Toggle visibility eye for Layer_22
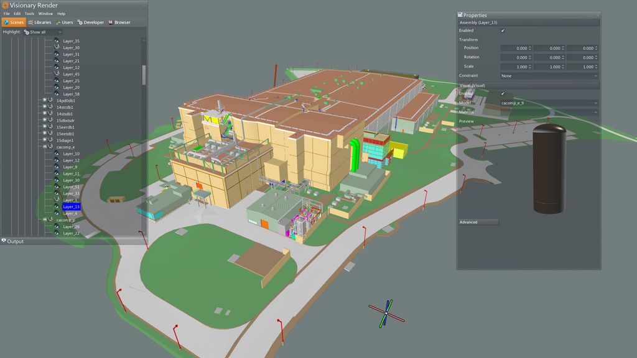The width and height of the screenshot is (637, 358). click(x=57, y=233)
